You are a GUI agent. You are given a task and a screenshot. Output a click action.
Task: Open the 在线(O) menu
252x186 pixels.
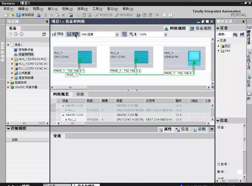coord(67,9)
